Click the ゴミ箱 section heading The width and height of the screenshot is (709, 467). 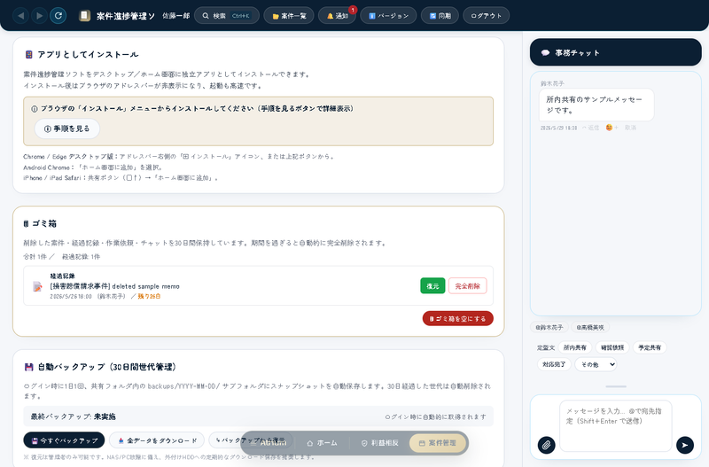click(x=40, y=224)
